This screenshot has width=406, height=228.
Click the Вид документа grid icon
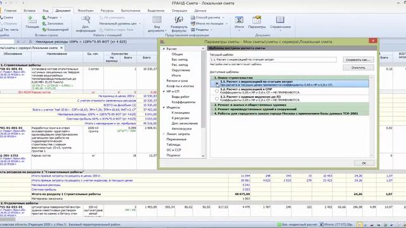pyautogui.click(x=157, y=20)
